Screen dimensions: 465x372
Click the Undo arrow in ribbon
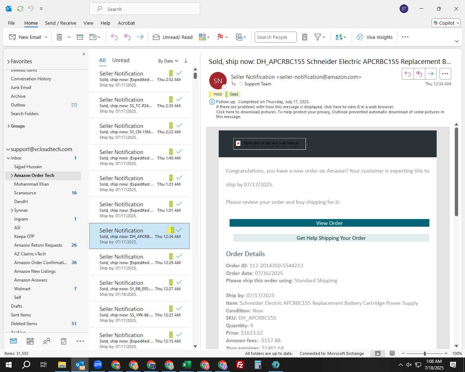click(x=114, y=37)
